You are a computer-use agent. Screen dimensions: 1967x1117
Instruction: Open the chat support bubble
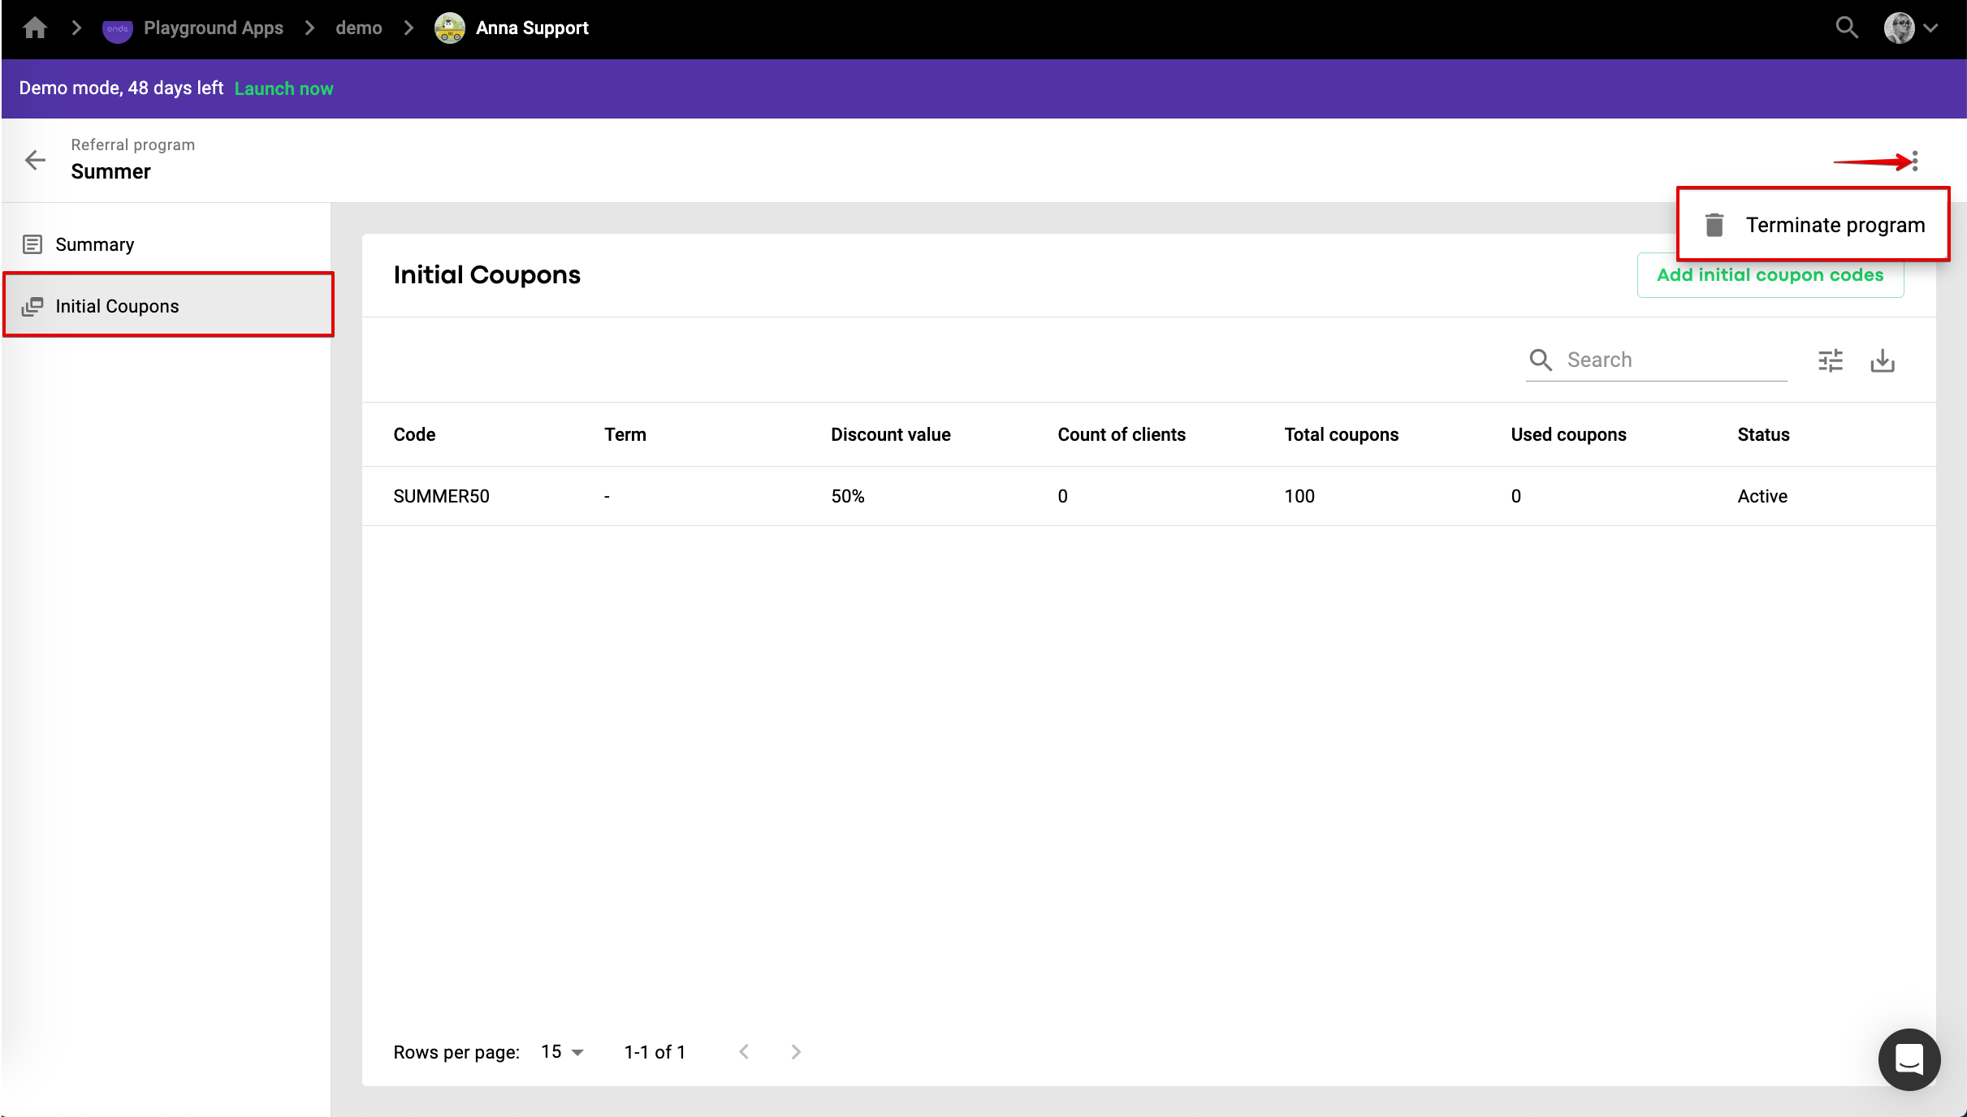(x=1909, y=1059)
